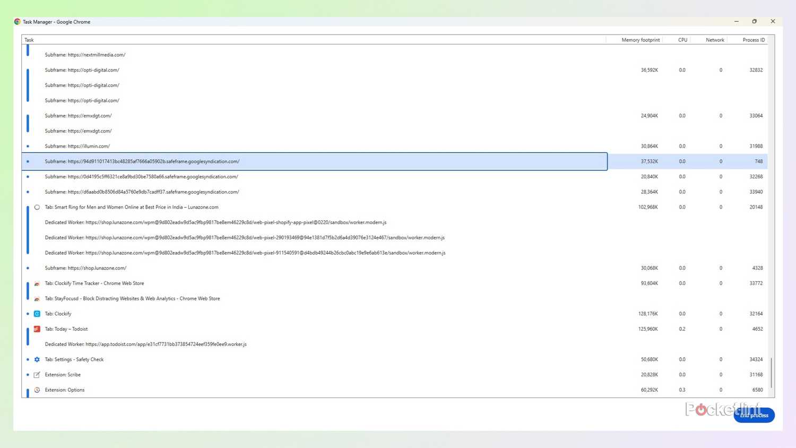Click process ID 20148

coord(756,207)
